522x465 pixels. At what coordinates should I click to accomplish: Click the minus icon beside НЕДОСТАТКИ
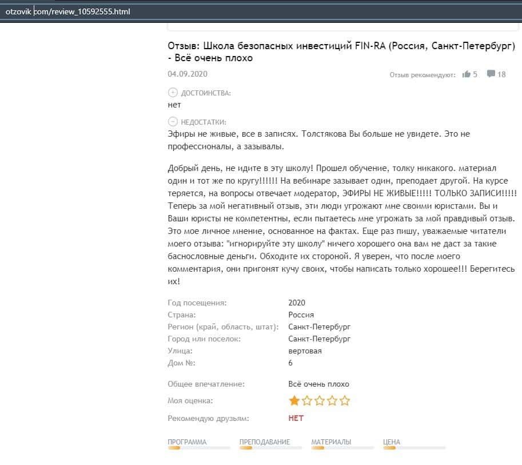pyautogui.click(x=173, y=122)
